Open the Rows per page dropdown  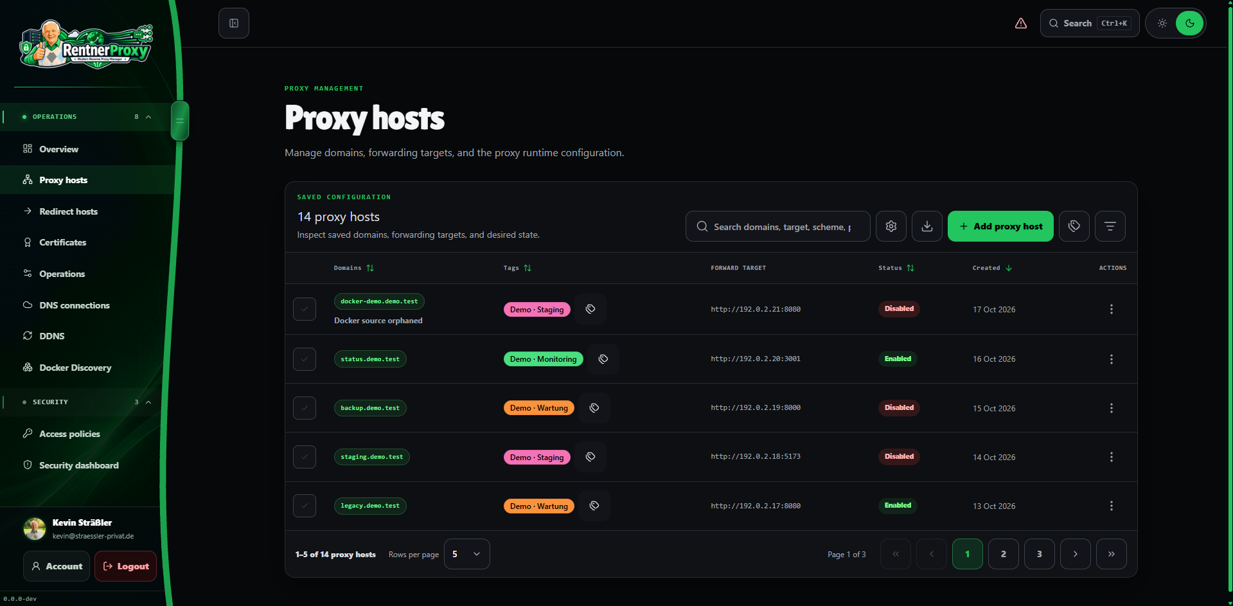coord(467,554)
